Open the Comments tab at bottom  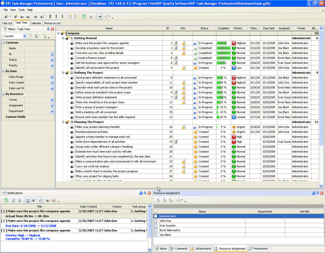(179, 249)
